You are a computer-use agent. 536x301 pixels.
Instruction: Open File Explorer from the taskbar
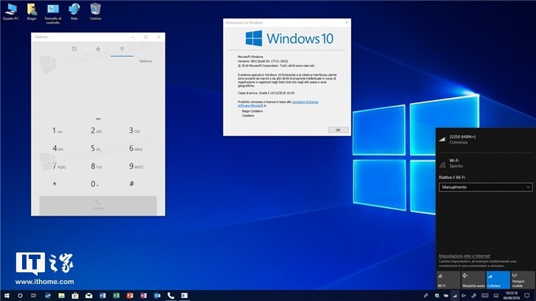tap(62, 296)
